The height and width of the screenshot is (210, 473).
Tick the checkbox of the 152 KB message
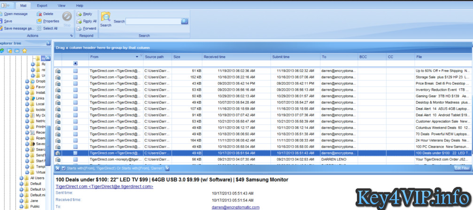coord(76,77)
